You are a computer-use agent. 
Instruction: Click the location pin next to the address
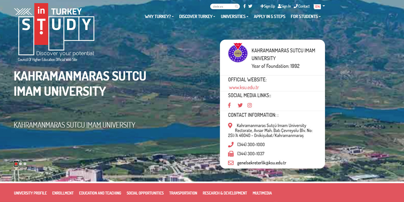pyautogui.click(x=230, y=125)
